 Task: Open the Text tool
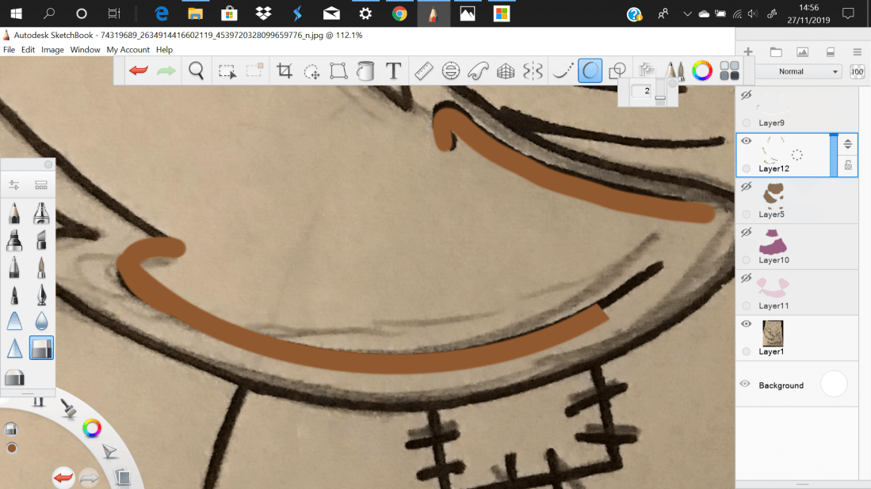393,70
